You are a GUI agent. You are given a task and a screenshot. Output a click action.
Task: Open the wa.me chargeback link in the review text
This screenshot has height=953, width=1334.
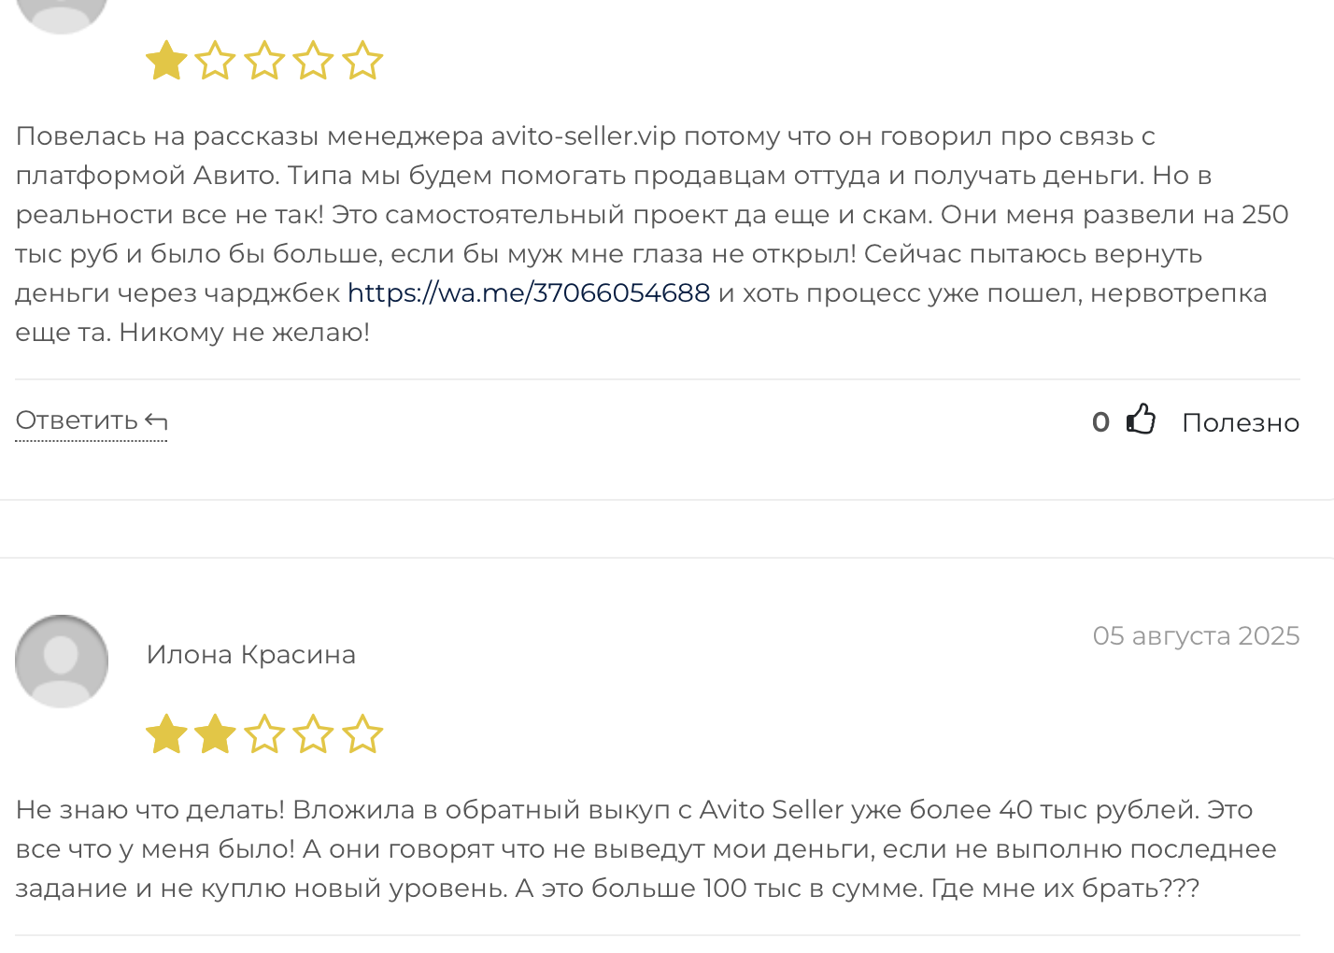coord(528,292)
